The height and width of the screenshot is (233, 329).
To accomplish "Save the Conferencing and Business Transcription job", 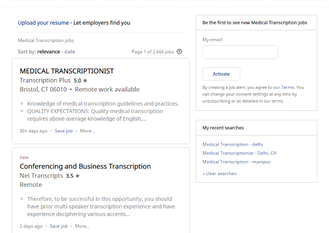I will [59, 226].
